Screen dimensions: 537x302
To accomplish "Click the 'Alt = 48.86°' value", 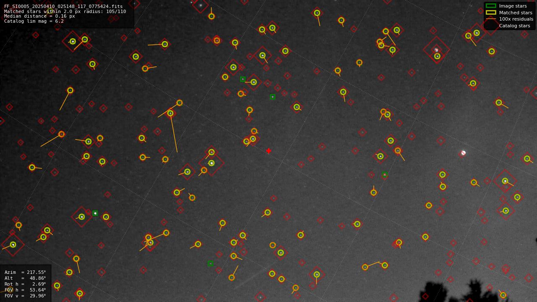I will 25,278.
